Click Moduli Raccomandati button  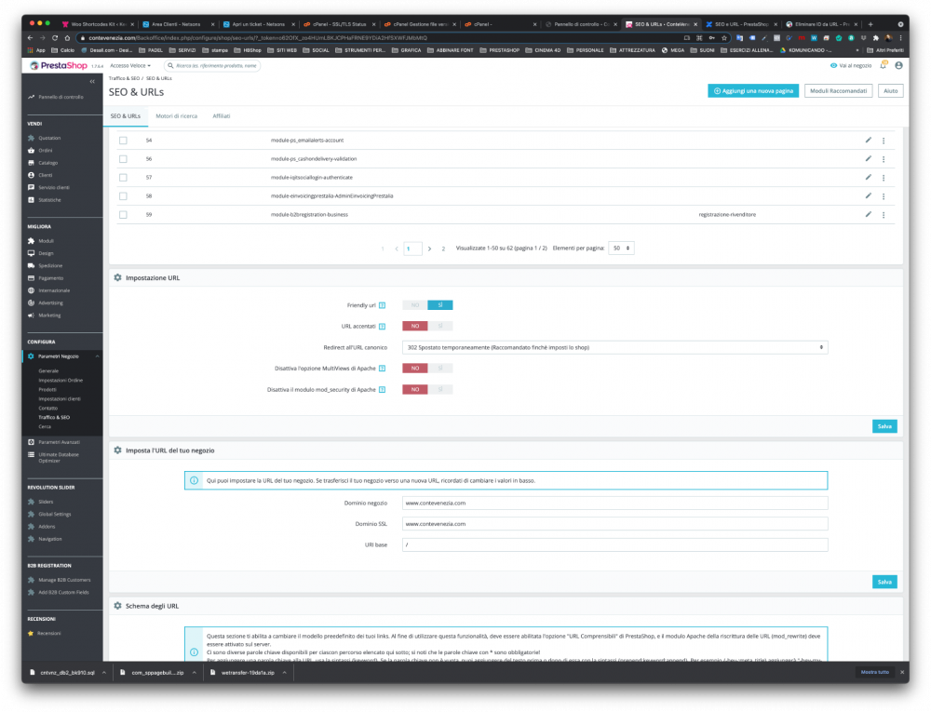click(838, 91)
